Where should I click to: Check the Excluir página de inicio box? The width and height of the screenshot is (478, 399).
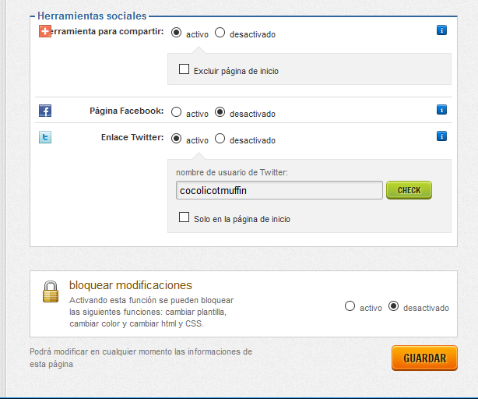coord(184,69)
